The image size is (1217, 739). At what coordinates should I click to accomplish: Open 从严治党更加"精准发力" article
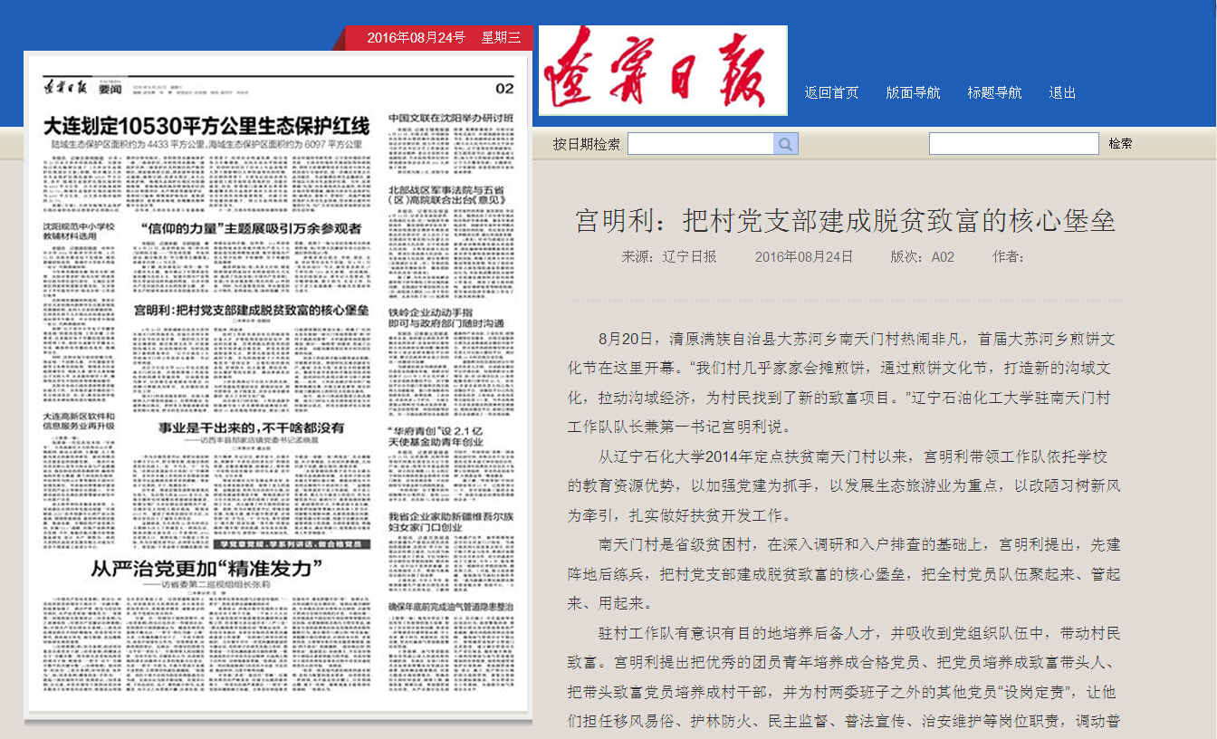tap(207, 569)
